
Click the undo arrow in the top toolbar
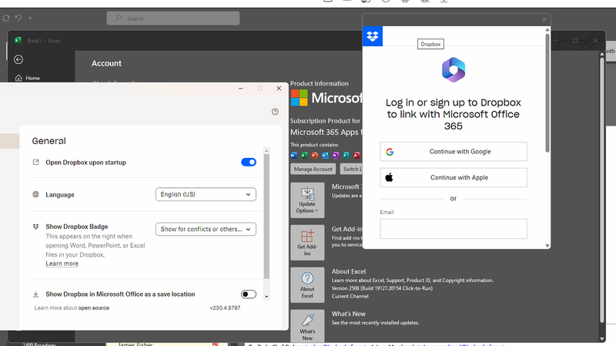coord(18,18)
